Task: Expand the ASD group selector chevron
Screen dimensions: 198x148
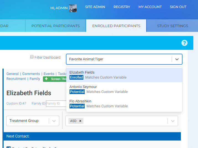Action: click(x=173, y=121)
